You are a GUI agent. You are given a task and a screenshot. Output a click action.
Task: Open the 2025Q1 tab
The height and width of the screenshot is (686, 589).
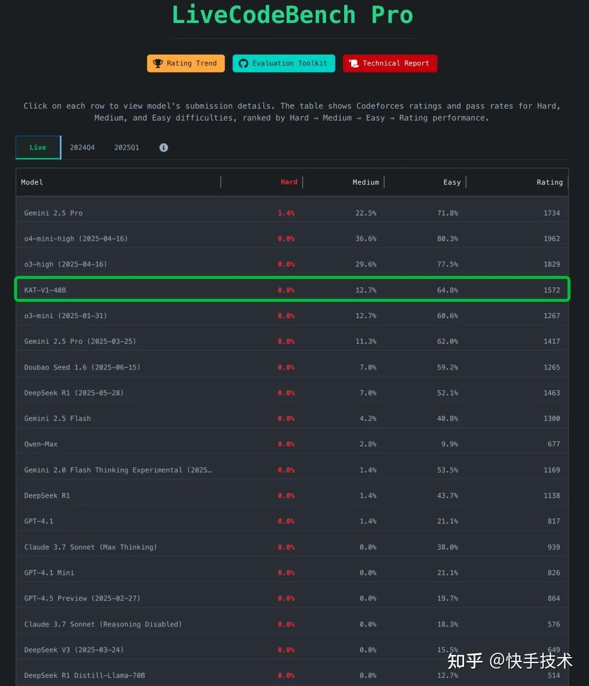tap(127, 147)
